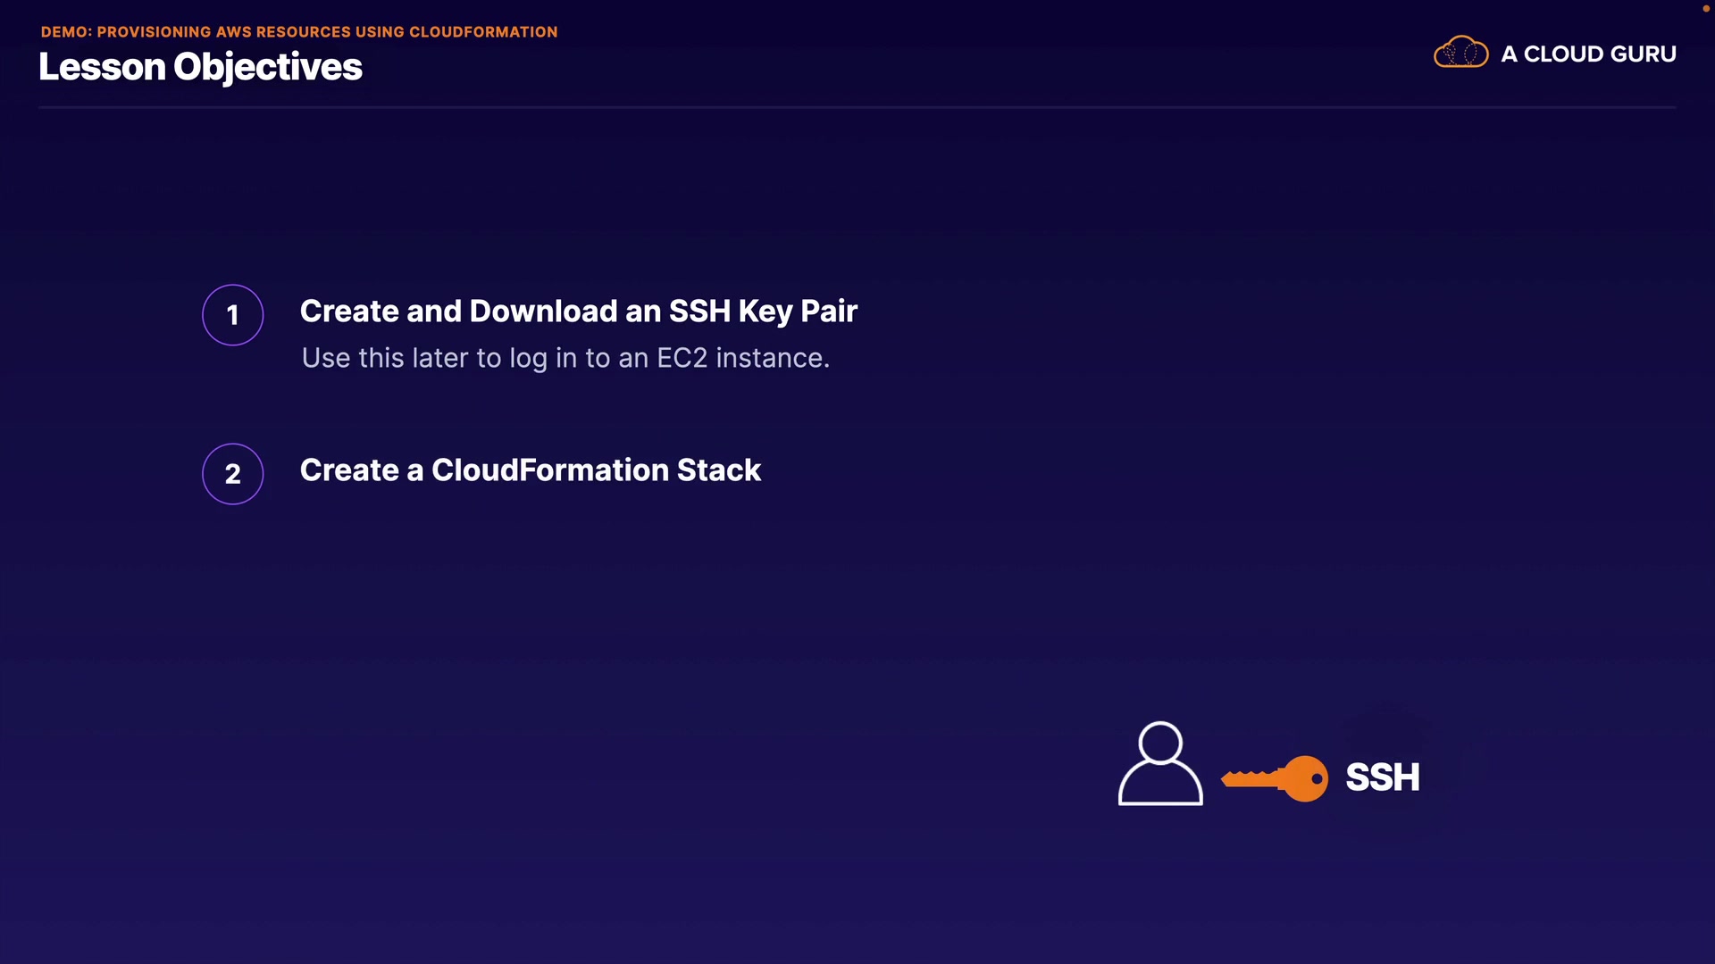The image size is (1715, 964).
Task: Click the horizontal divider line under the title
Action: 857,107
